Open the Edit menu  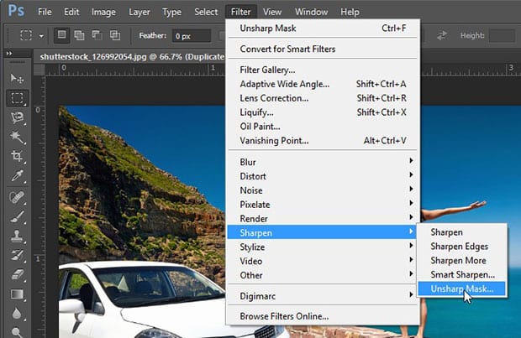(71, 12)
